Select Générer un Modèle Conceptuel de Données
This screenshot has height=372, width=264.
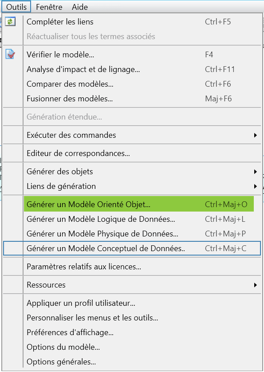[x=132, y=248]
